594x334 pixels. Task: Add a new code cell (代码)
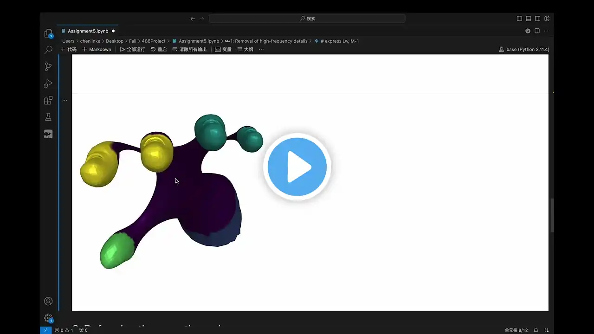pyautogui.click(x=69, y=49)
